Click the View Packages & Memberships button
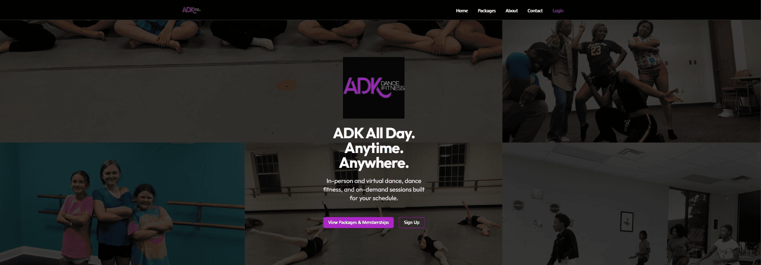Screen dimensions: 761x265 point(358,222)
